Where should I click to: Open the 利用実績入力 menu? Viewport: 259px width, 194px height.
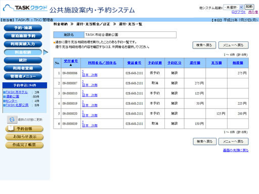click(x=23, y=44)
